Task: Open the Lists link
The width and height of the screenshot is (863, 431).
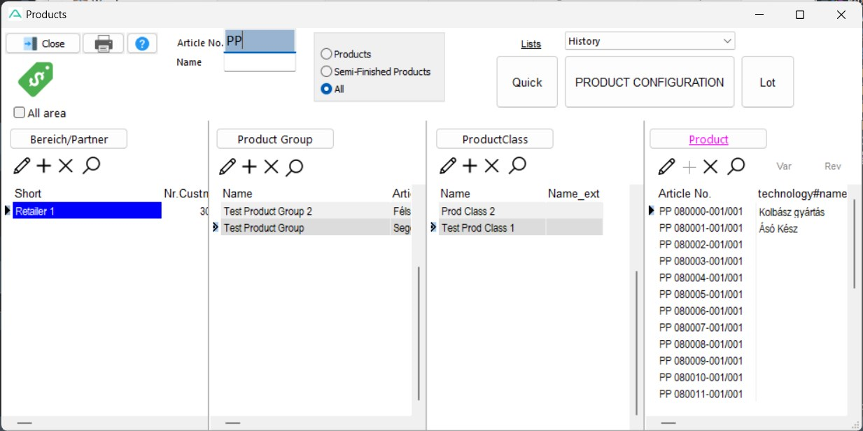Action: coord(531,43)
